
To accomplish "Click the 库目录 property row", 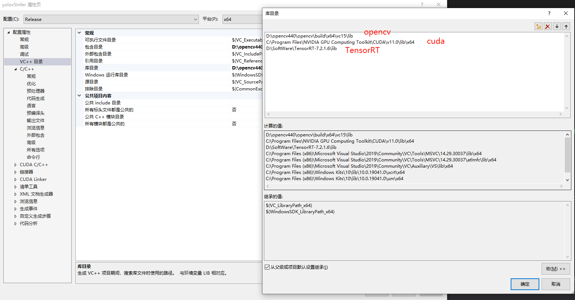I will click(169, 68).
